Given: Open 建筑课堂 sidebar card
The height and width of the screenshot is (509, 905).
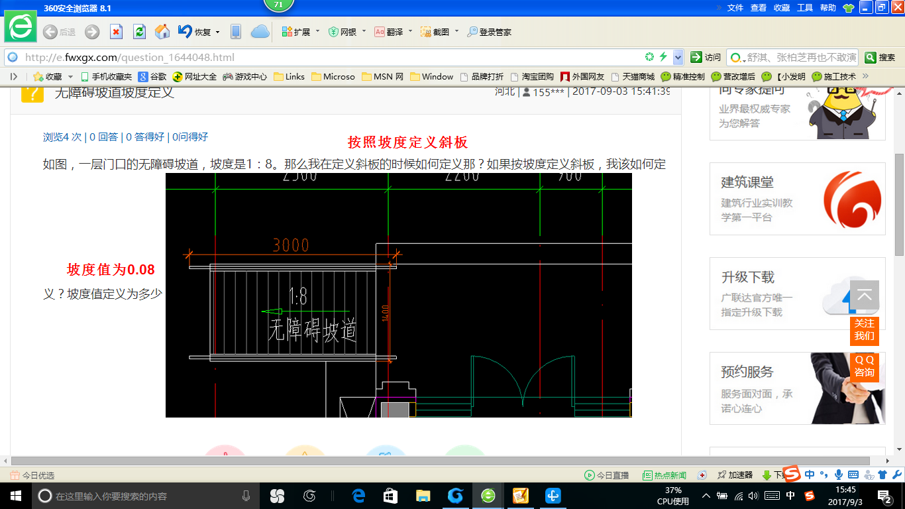Looking at the screenshot, I should pyautogui.click(x=798, y=199).
